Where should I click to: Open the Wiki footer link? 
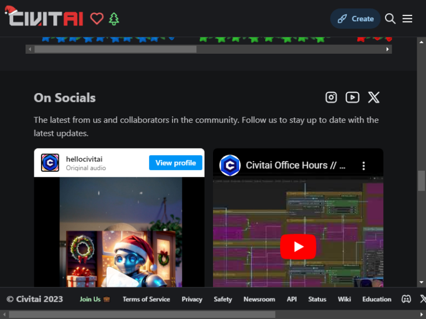(344, 299)
